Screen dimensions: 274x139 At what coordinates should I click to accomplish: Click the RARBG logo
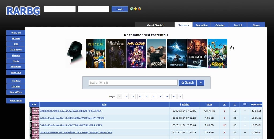tap(23, 11)
